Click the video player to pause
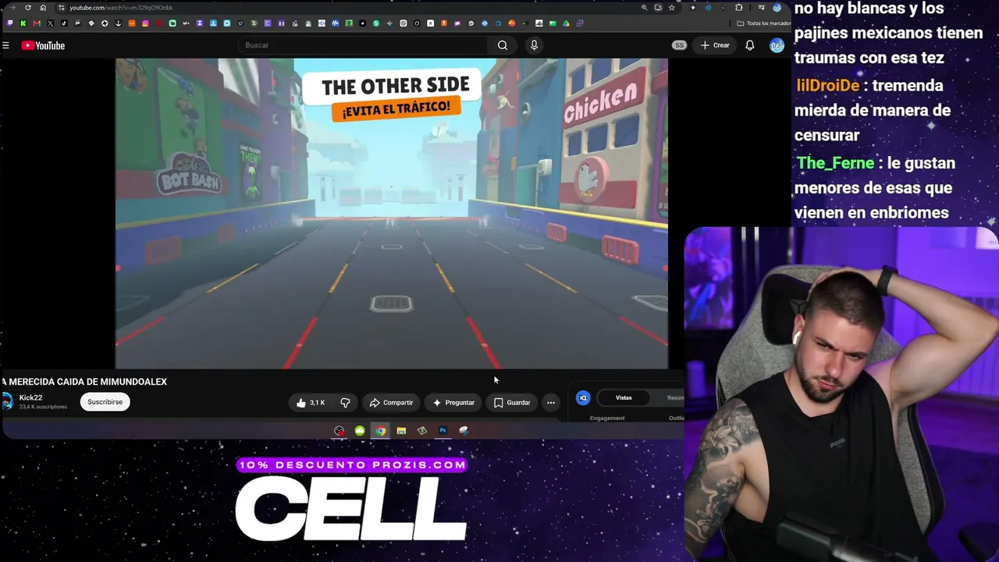999x562 pixels. point(392,213)
